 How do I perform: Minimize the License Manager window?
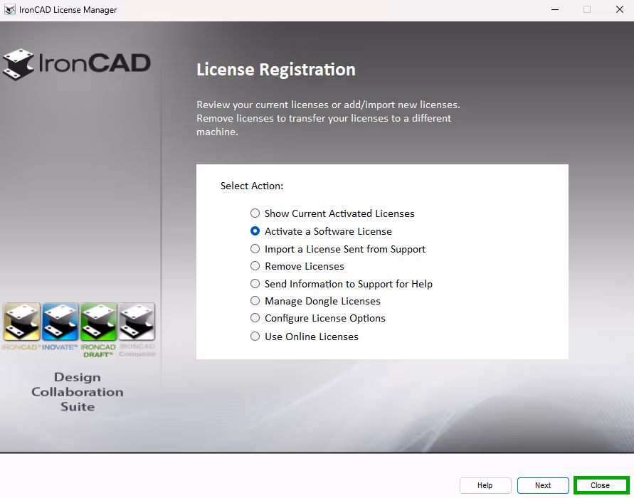point(555,9)
